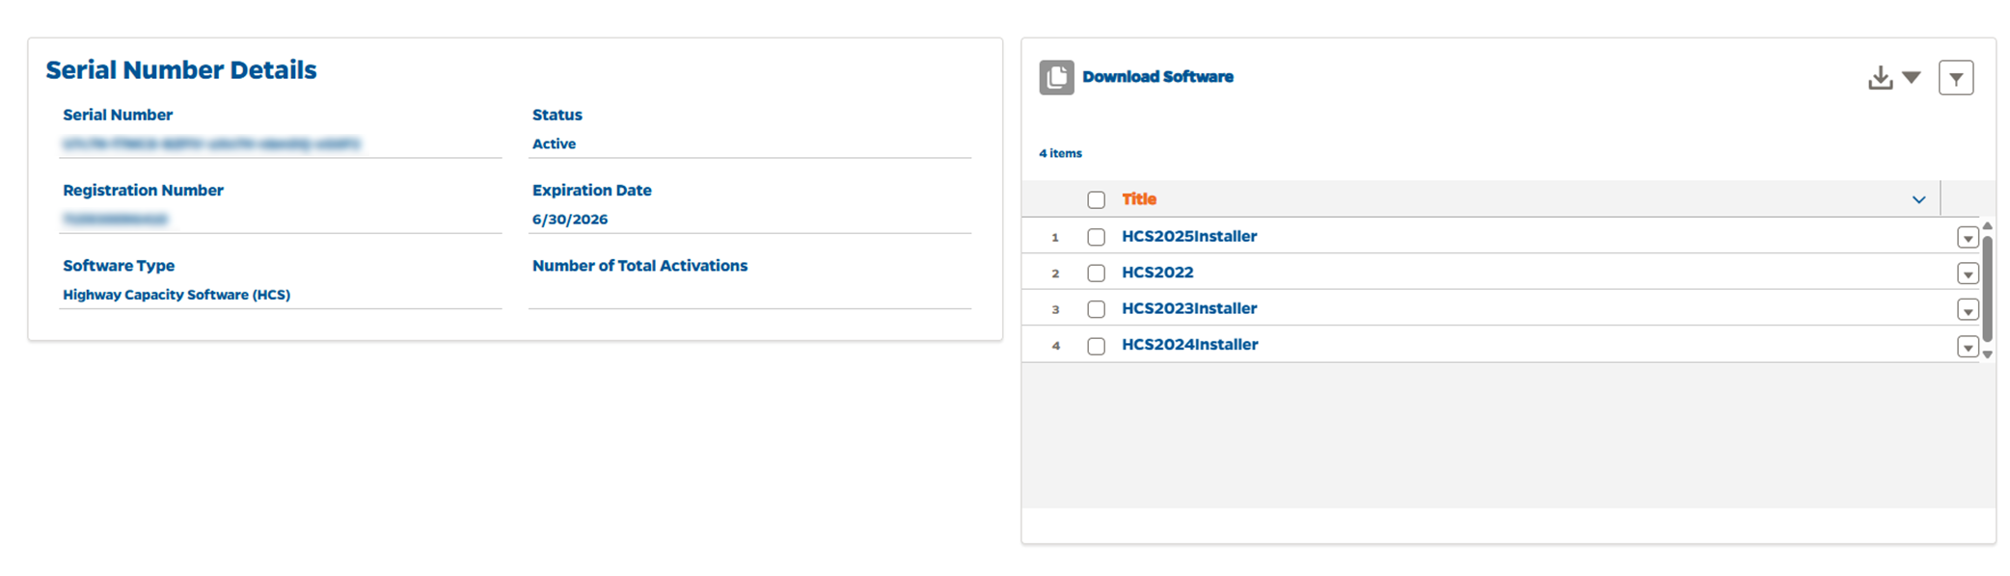Click the Registration Number label

point(143,191)
